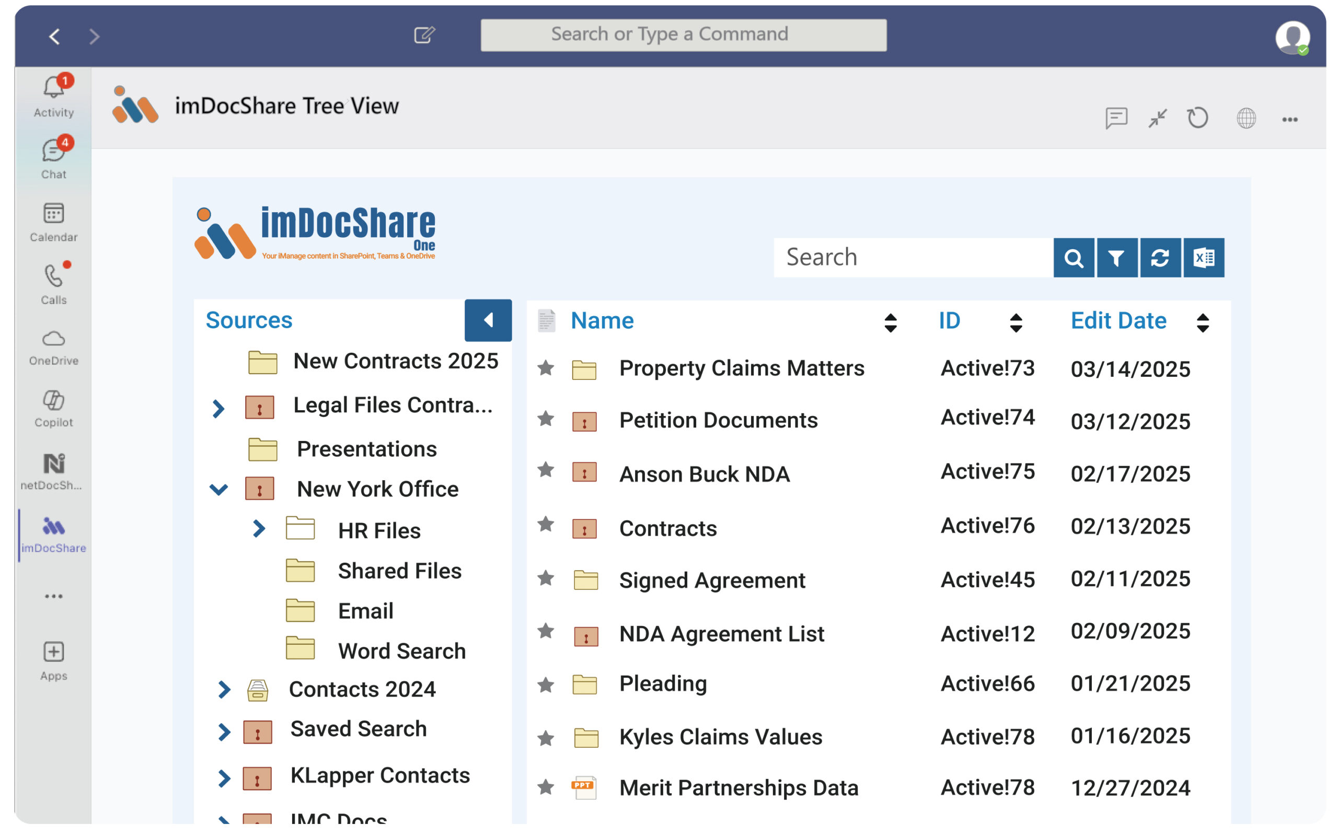The image size is (1338, 836).
Task: Open Merit Partnerships Data file
Action: click(739, 788)
